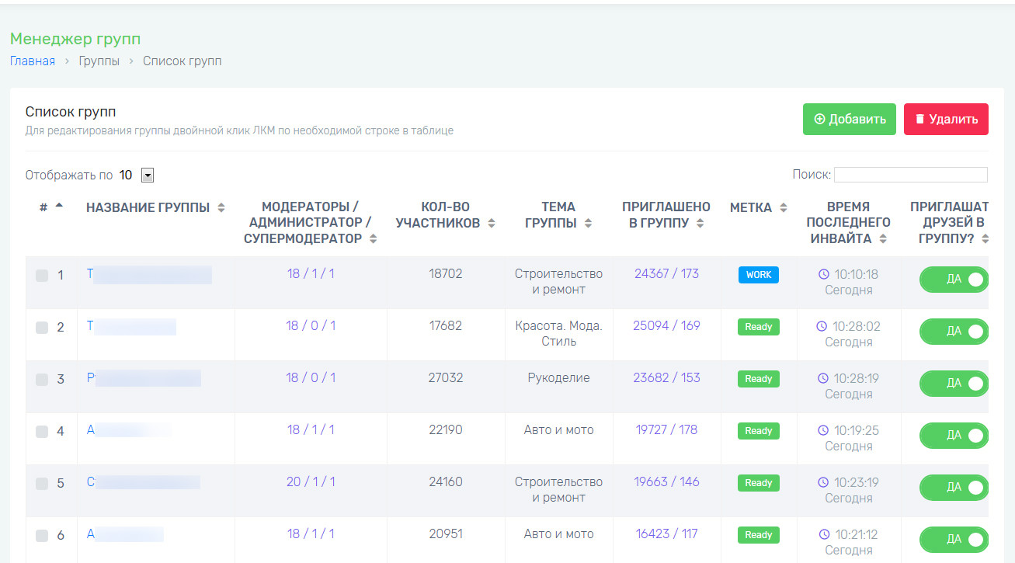The height and width of the screenshot is (563, 1015).
Task: Disable friend invite toggle for row 5
Action: tap(954, 488)
